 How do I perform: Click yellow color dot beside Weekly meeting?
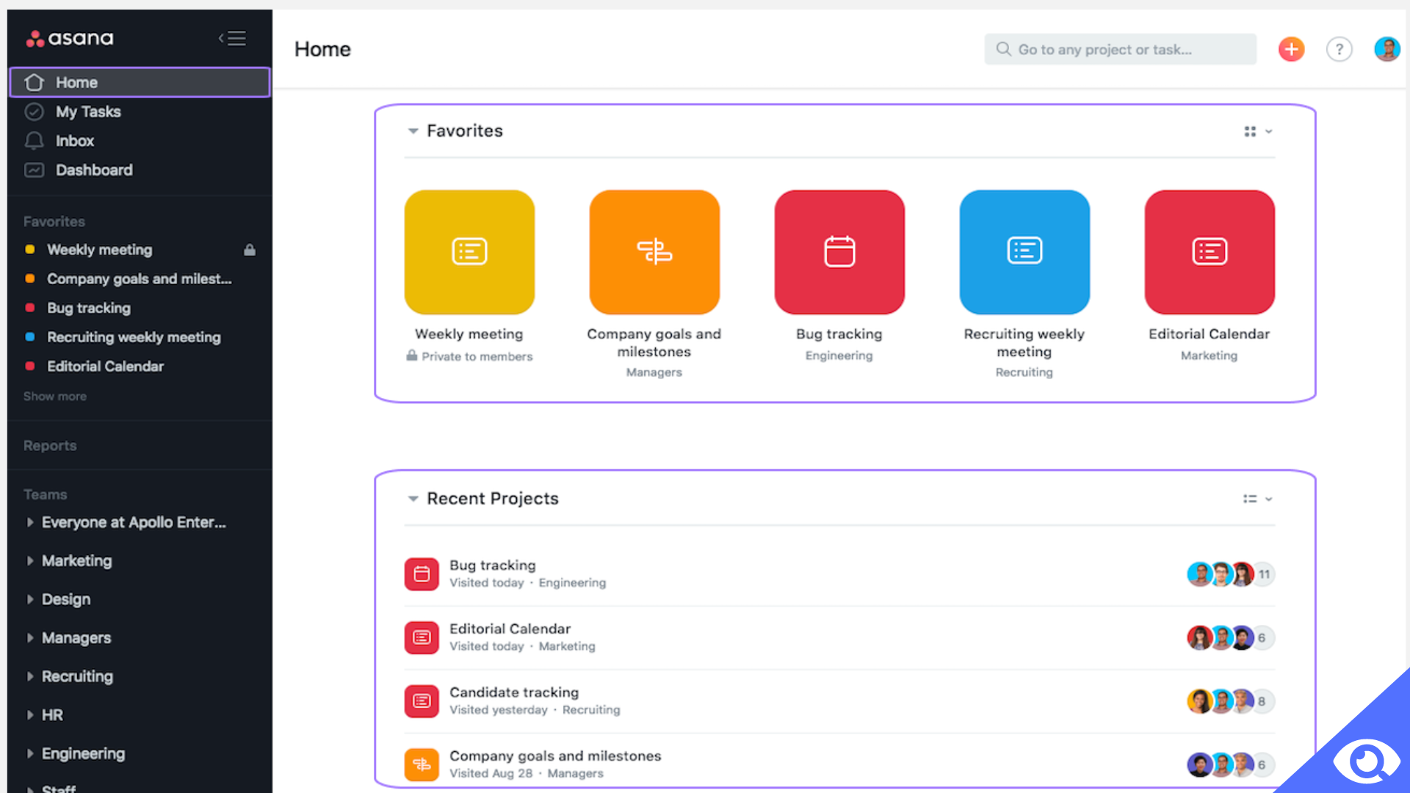point(30,250)
